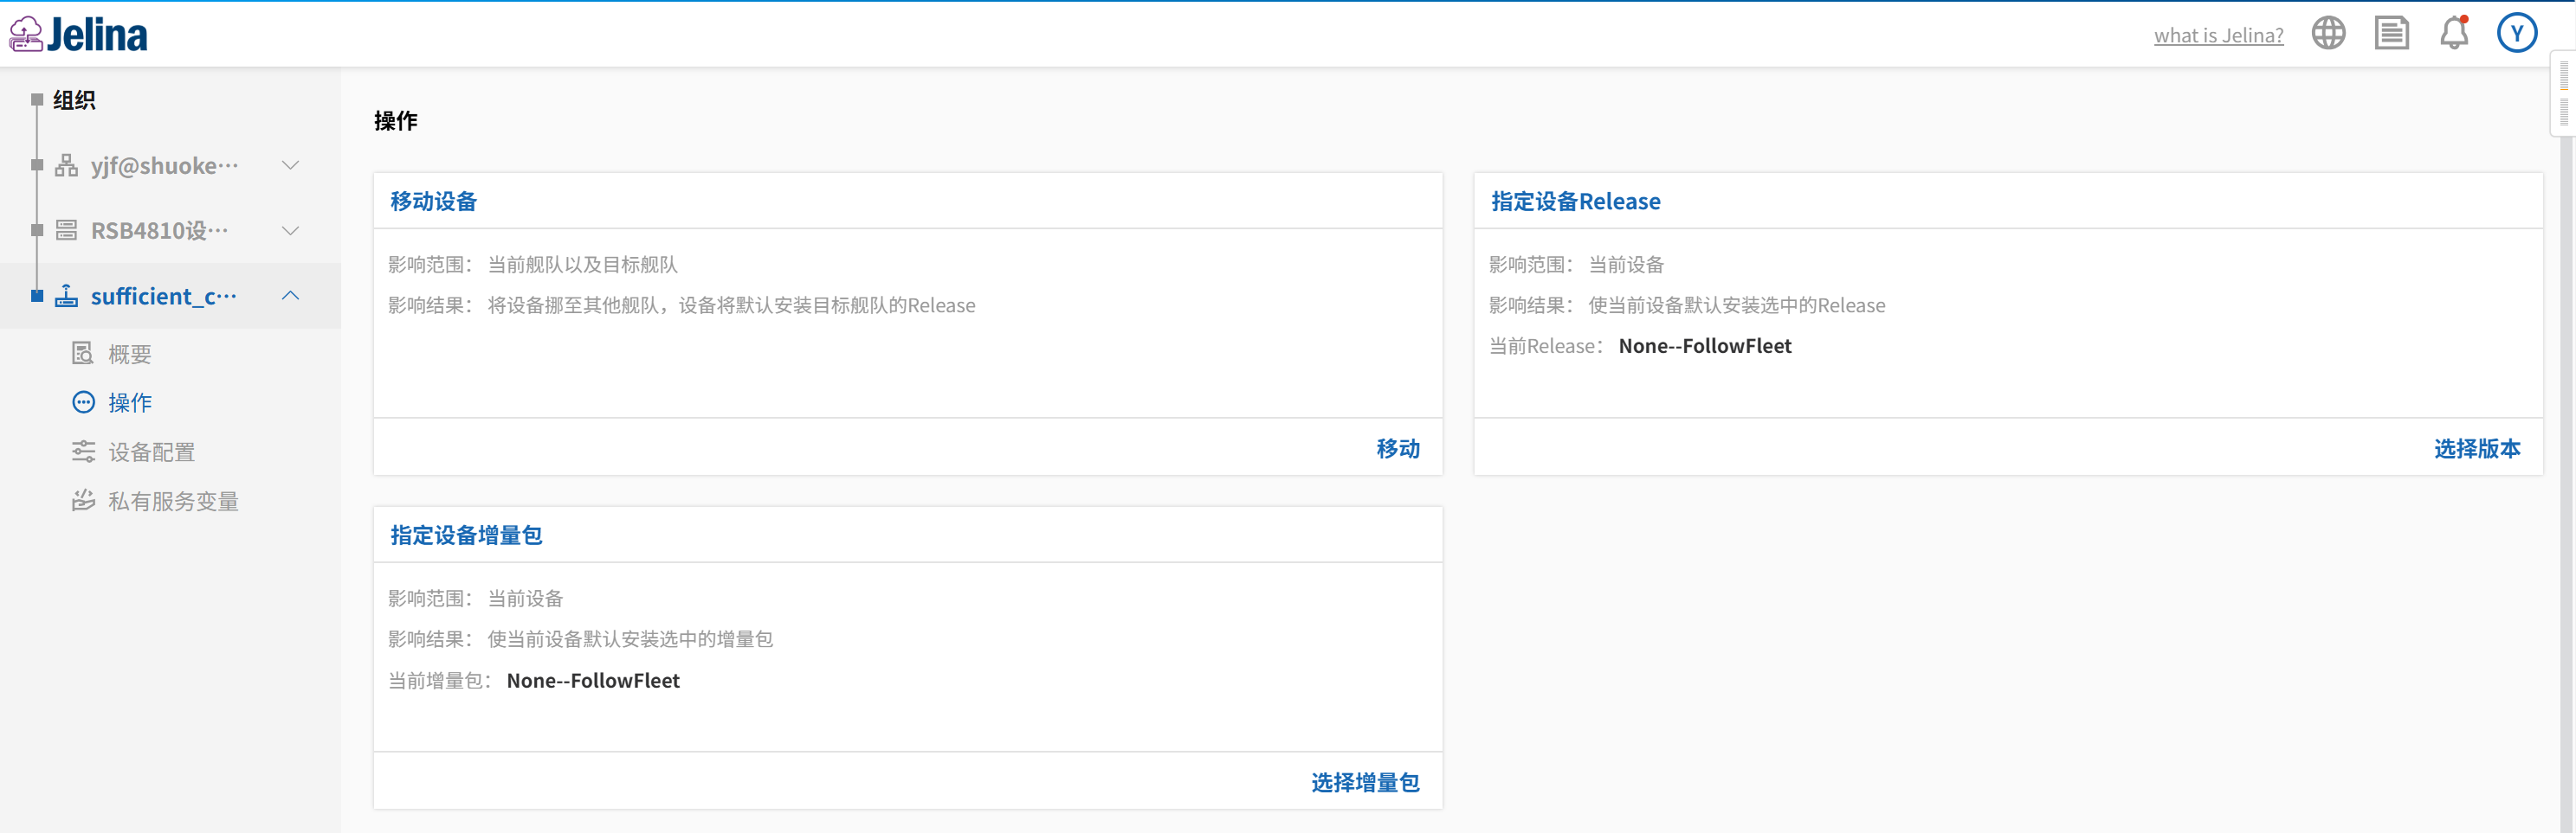The height and width of the screenshot is (833, 2576).
Task: Open the document log icon in header
Action: [2391, 34]
